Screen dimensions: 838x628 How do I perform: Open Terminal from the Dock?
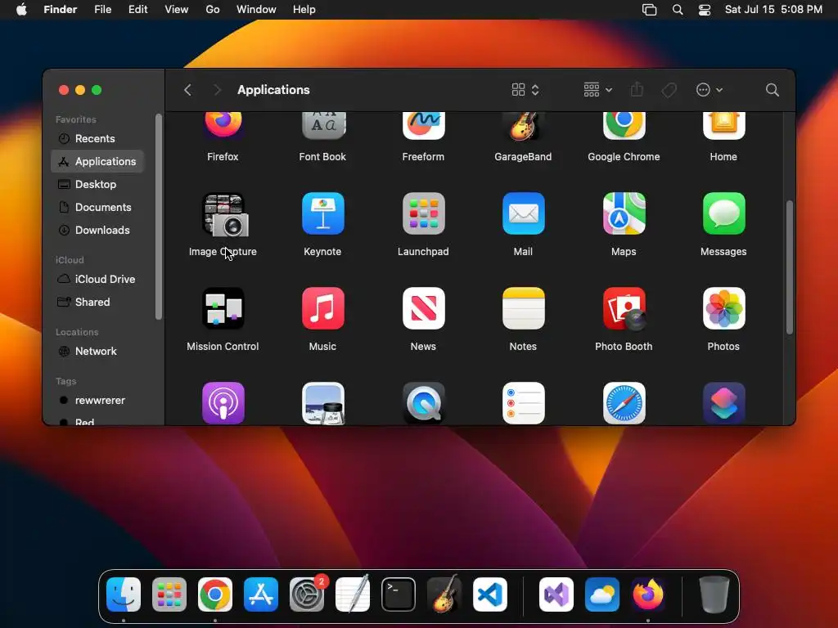[399, 594]
